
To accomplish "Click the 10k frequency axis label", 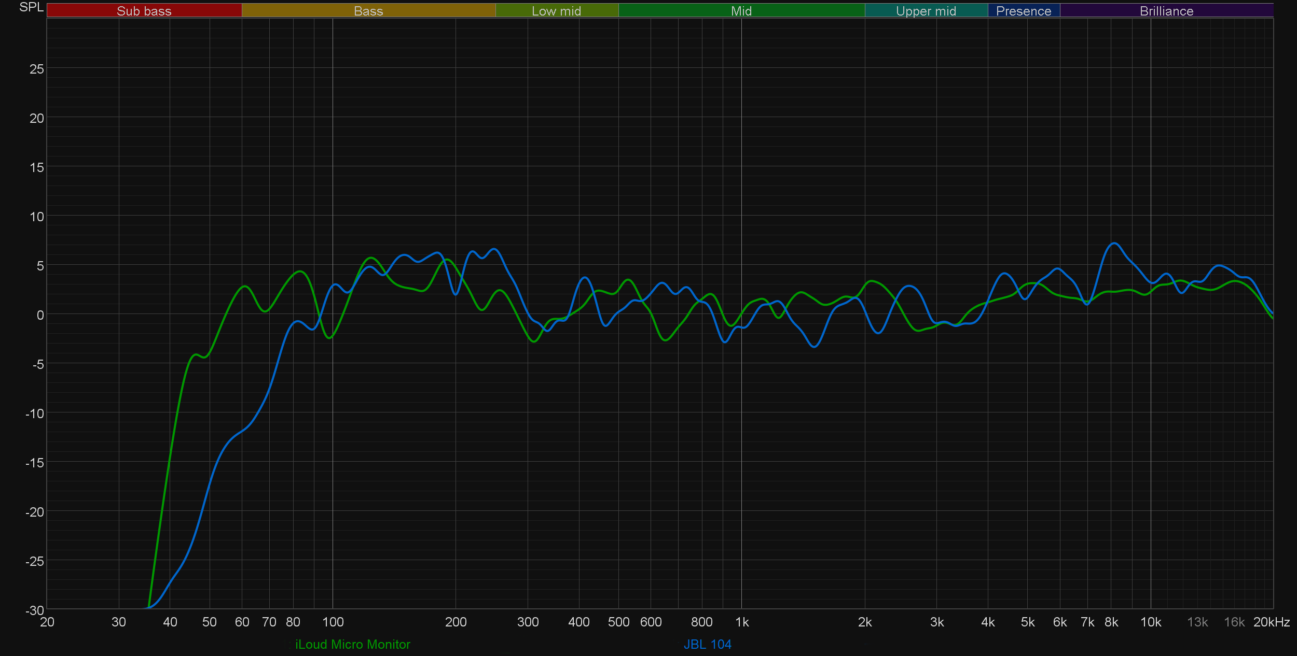I will pos(1150,622).
